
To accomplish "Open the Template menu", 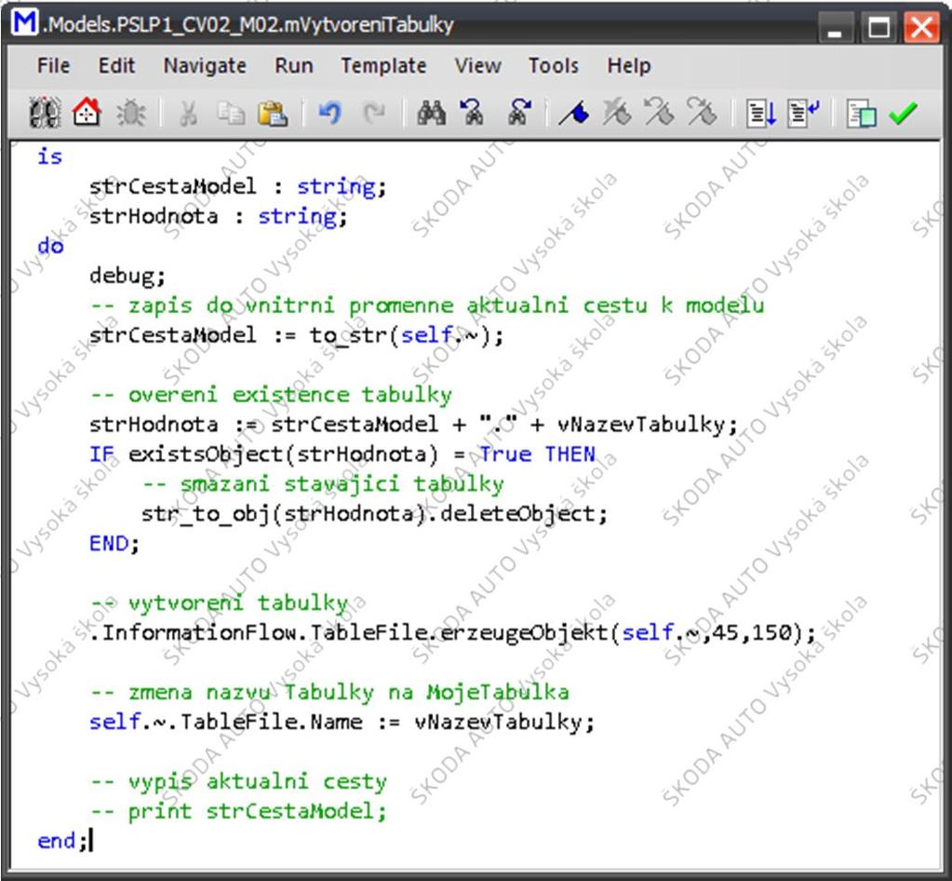I will click(x=383, y=65).
